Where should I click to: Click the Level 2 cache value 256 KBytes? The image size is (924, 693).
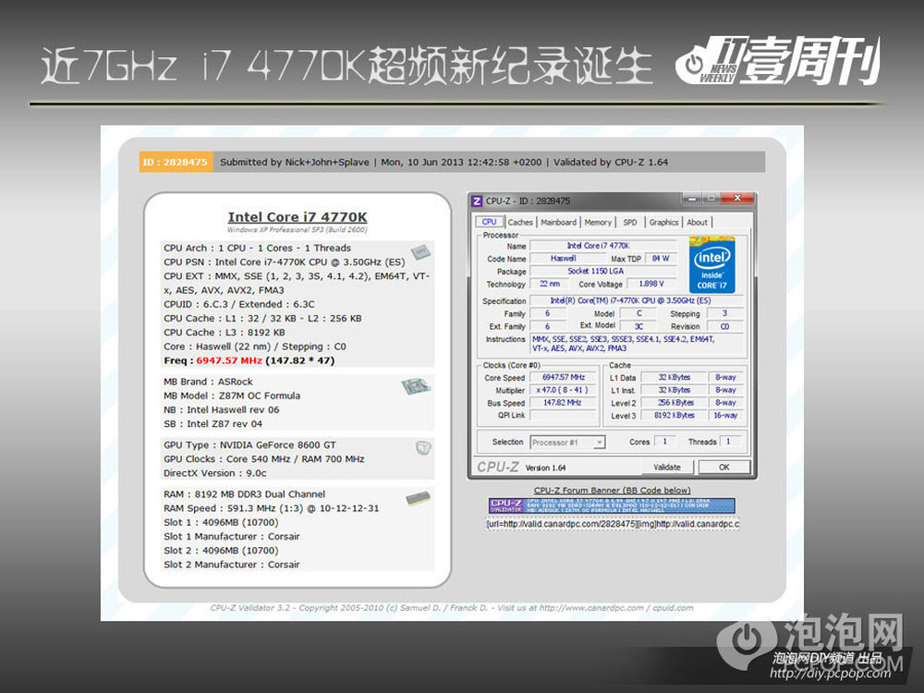(675, 403)
